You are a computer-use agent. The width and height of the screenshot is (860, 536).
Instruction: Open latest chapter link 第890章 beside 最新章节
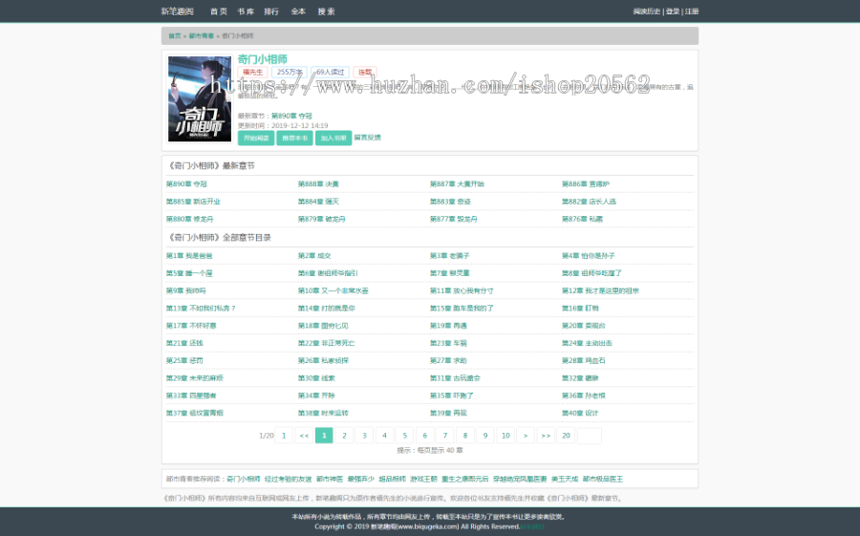click(x=291, y=117)
